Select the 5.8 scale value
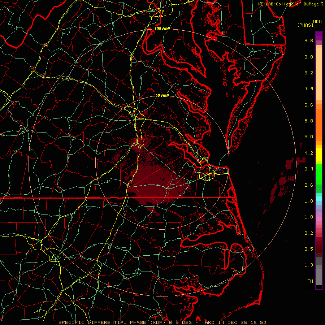 coord(309,121)
